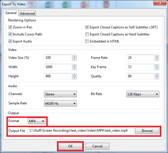Click the Frame Rate field showing 24
The height and width of the screenshot is (153, 168).
140,58
